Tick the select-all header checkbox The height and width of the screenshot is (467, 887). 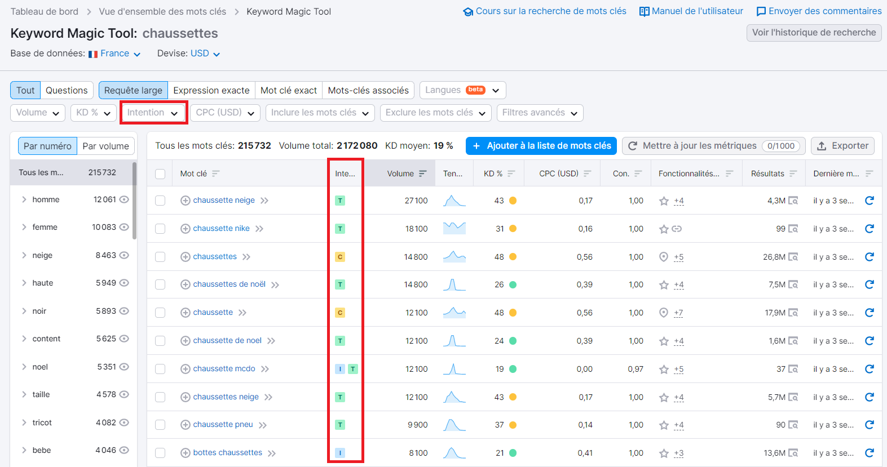[x=160, y=174]
